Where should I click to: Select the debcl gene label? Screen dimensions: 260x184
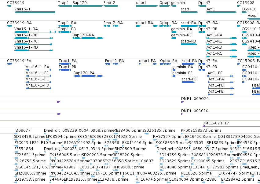(141, 3)
